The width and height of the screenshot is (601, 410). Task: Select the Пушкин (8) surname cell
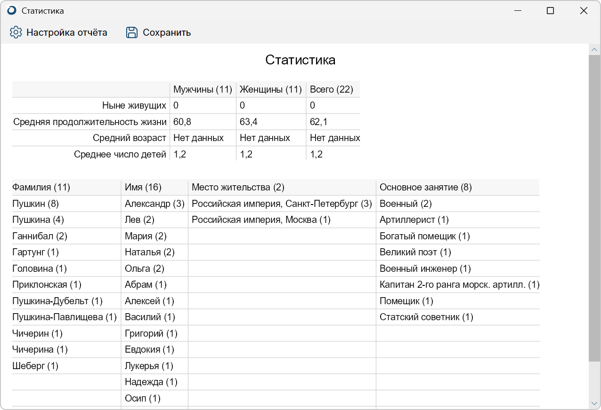66,204
